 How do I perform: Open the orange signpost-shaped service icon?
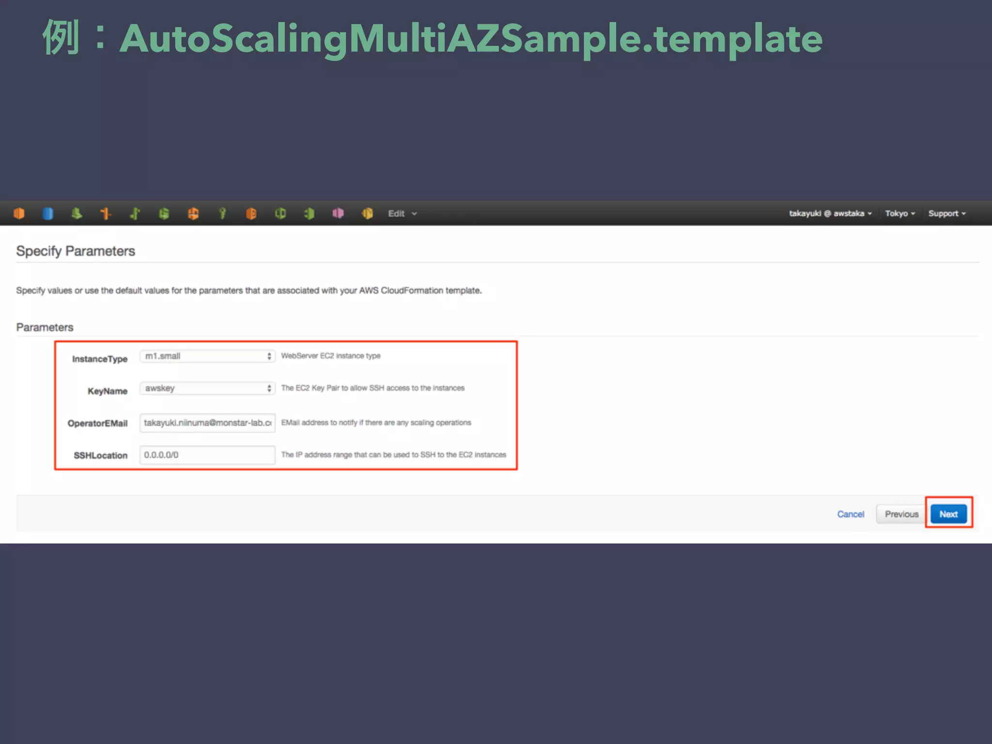pos(106,214)
